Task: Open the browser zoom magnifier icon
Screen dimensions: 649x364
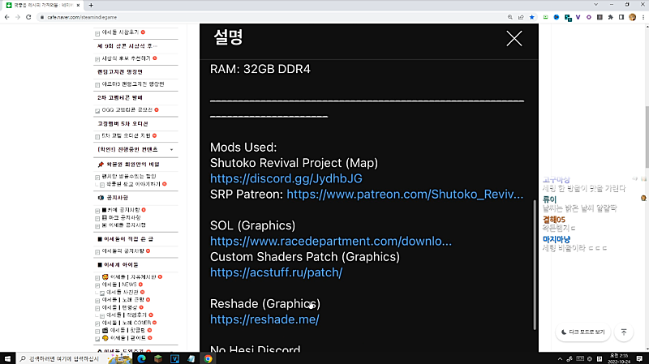Action: 510,17
